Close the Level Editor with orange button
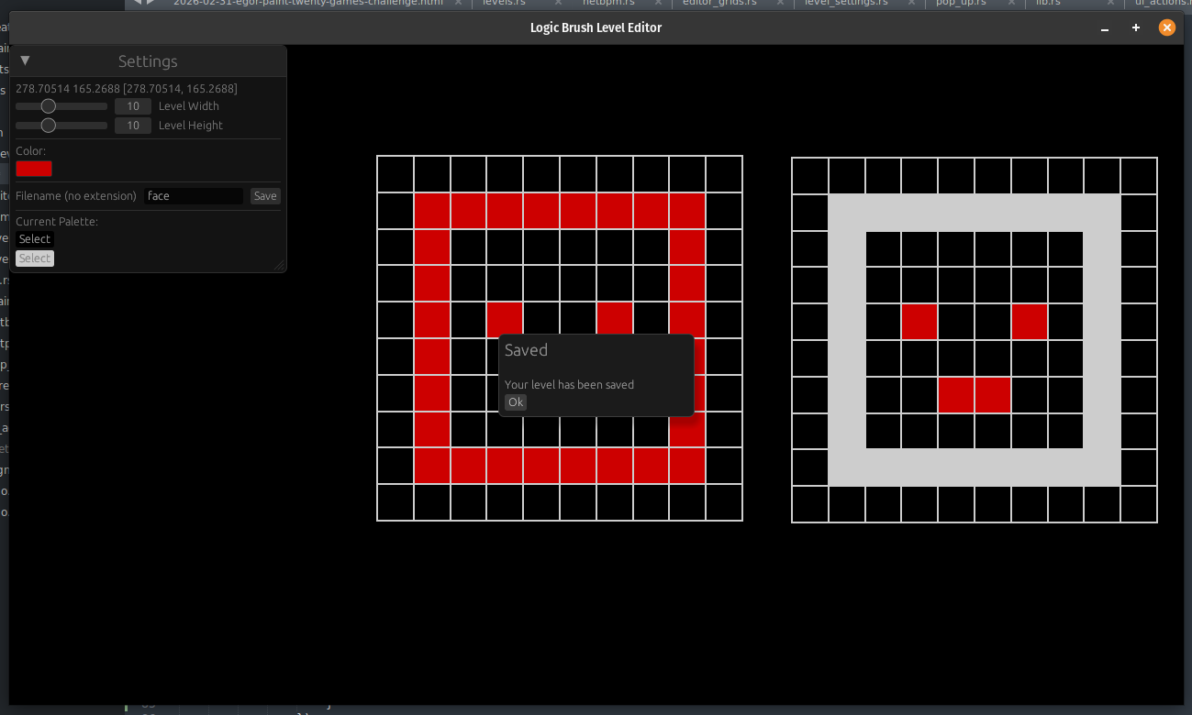 1167,27
